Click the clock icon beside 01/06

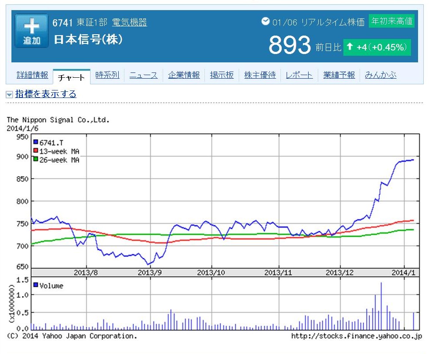coord(266,21)
